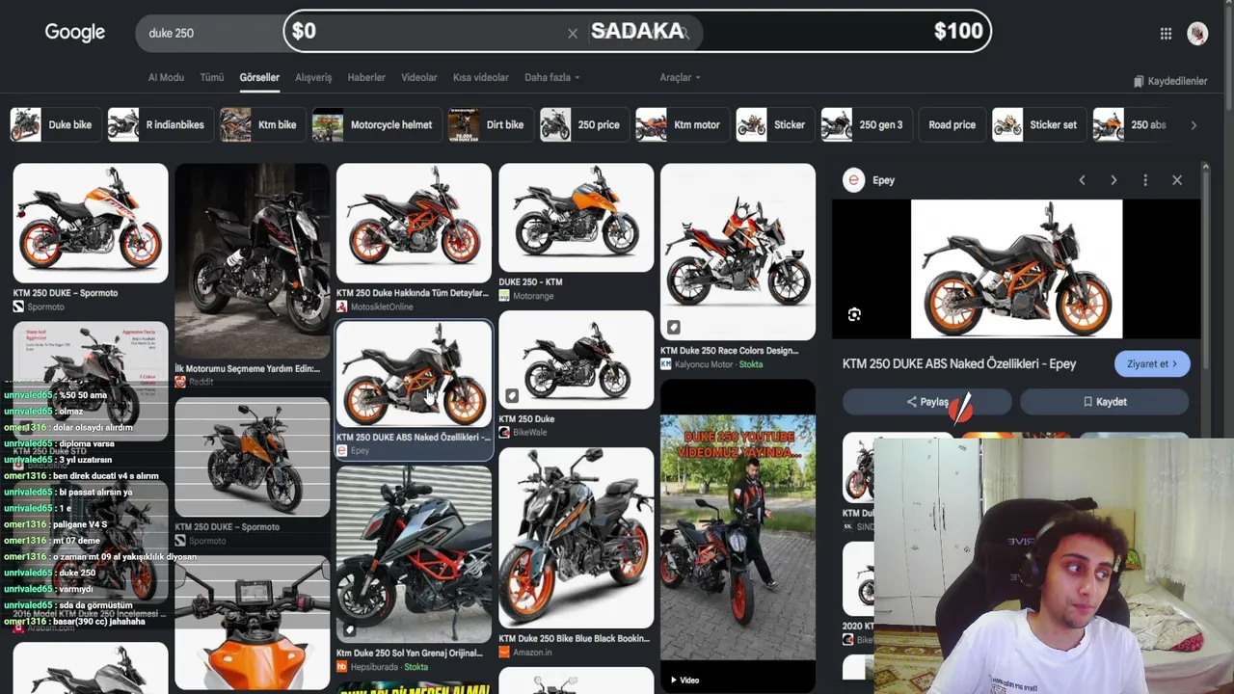The image size is (1234, 694).
Task: Go to the previous image in the Epey panel
Action: click(1082, 180)
